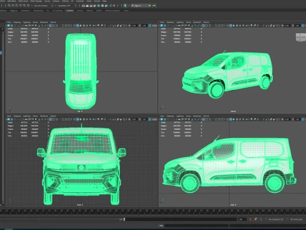Click Select Camera in the front view panel

point(8,119)
